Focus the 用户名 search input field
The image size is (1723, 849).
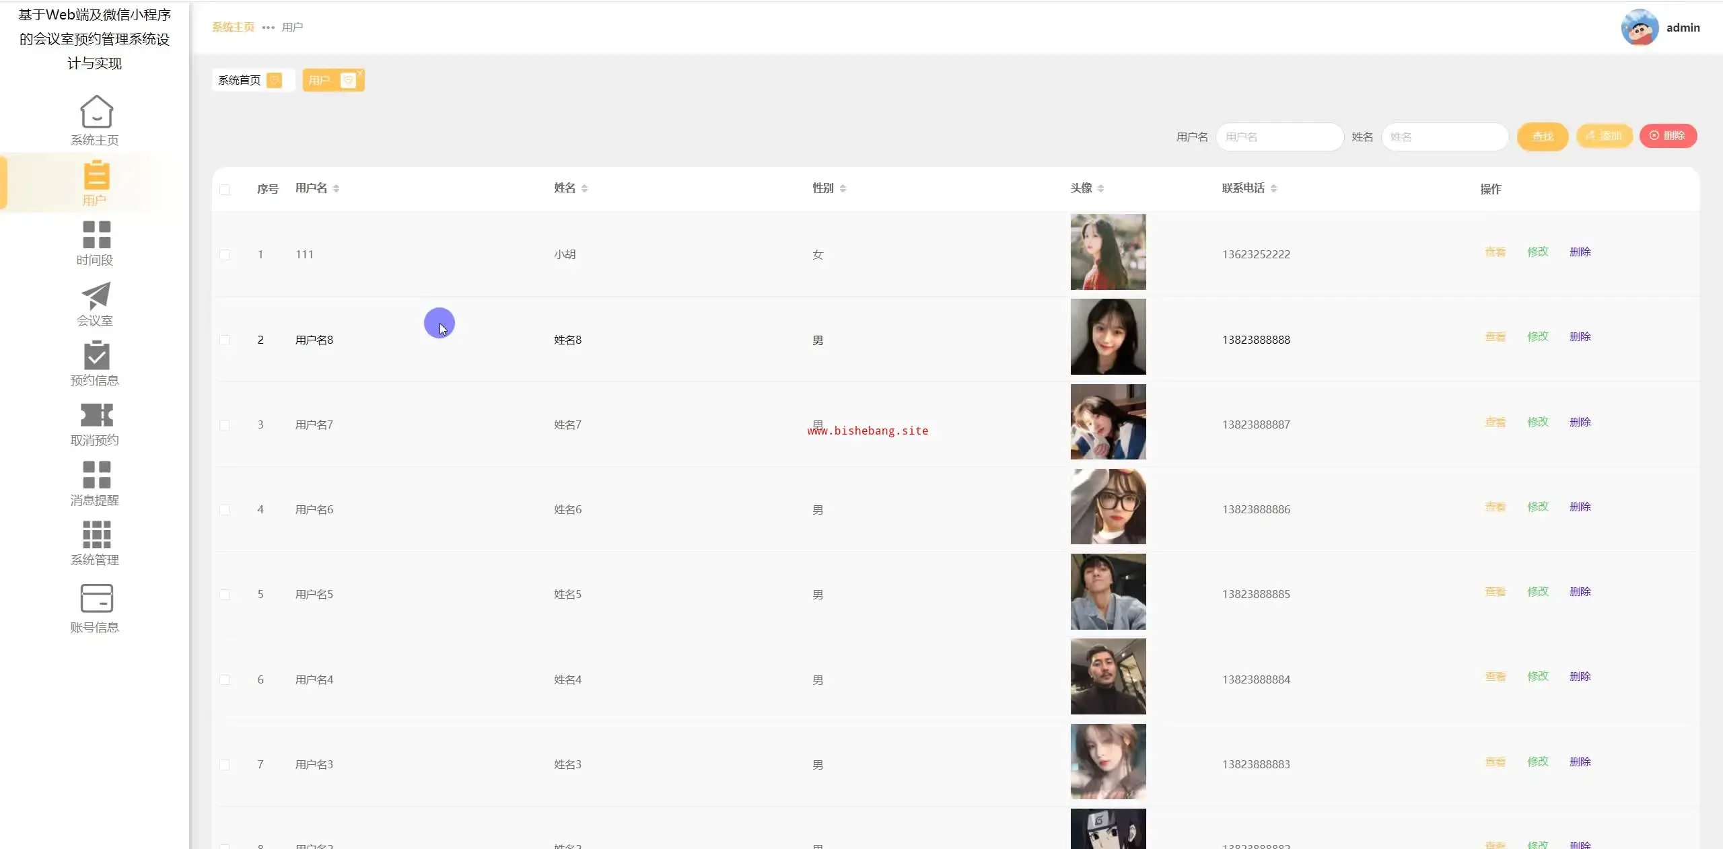(x=1279, y=137)
